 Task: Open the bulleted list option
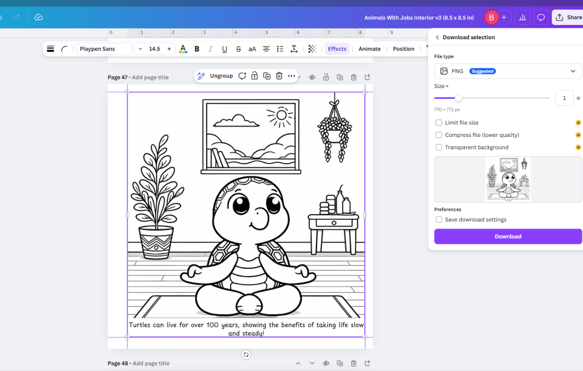tap(280, 49)
